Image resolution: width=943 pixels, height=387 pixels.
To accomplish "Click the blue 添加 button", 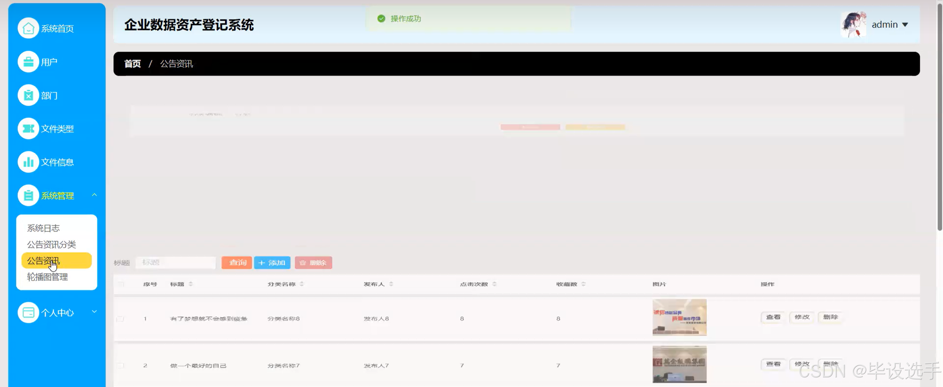I will tap(272, 263).
